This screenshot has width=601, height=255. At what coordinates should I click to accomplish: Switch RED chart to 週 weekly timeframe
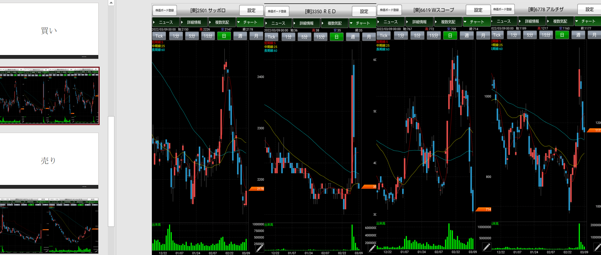coord(353,37)
